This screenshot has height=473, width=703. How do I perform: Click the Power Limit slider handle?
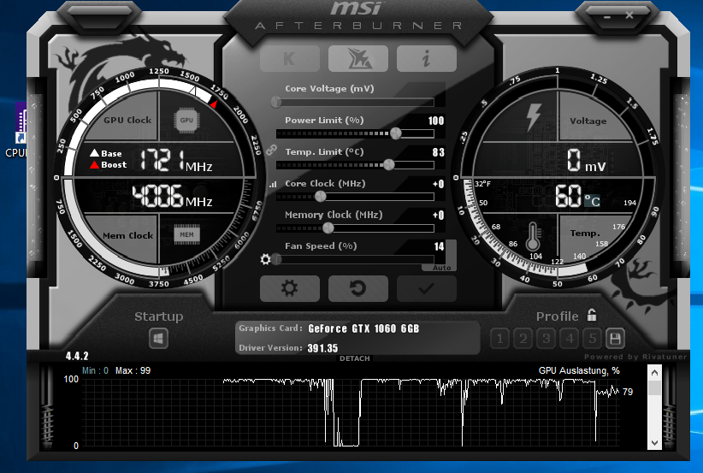pyautogui.click(x=395, y=133)
